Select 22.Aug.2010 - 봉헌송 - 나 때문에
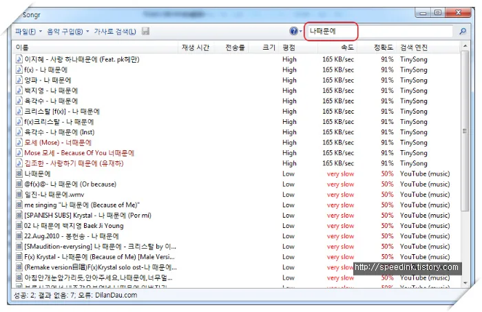482x312 pixels. point(72,236)
